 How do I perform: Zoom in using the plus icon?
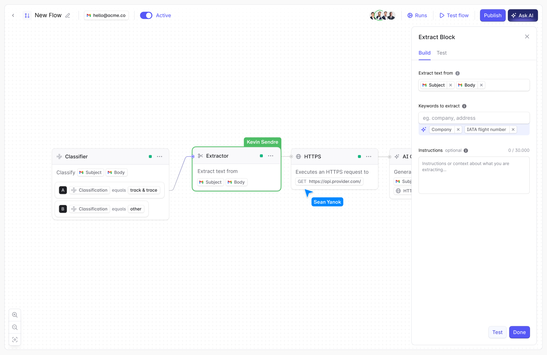(15, 315)
